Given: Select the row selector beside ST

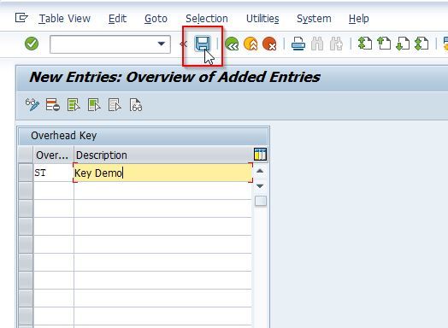Looking at the screenshot, I should coord(26,173).
